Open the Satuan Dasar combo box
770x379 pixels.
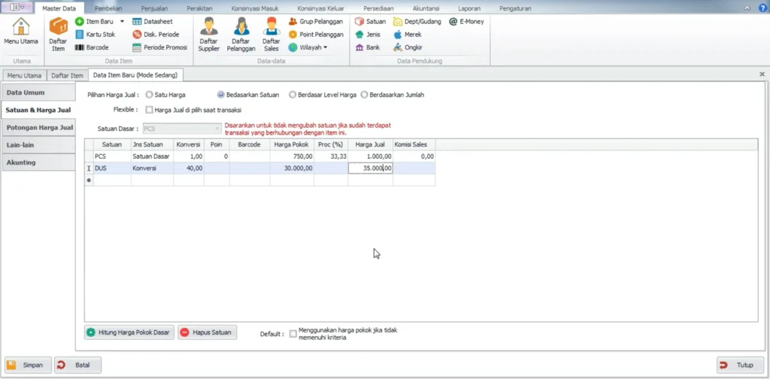coord(215,129)
